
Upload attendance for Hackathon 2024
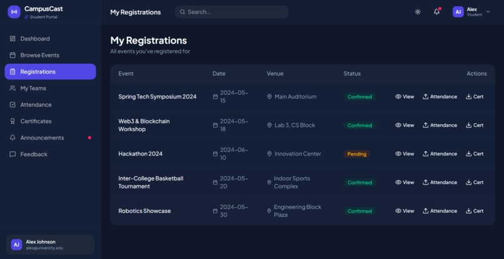coord(440,154)
